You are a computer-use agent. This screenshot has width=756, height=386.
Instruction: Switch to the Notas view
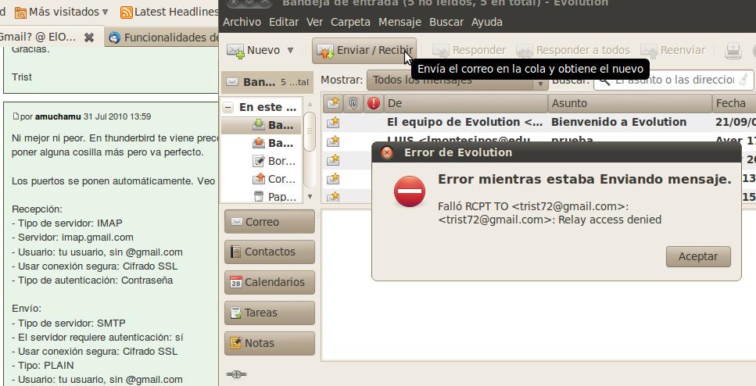point(270,343)
